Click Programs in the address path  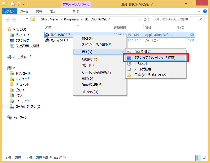pos(71,19)
